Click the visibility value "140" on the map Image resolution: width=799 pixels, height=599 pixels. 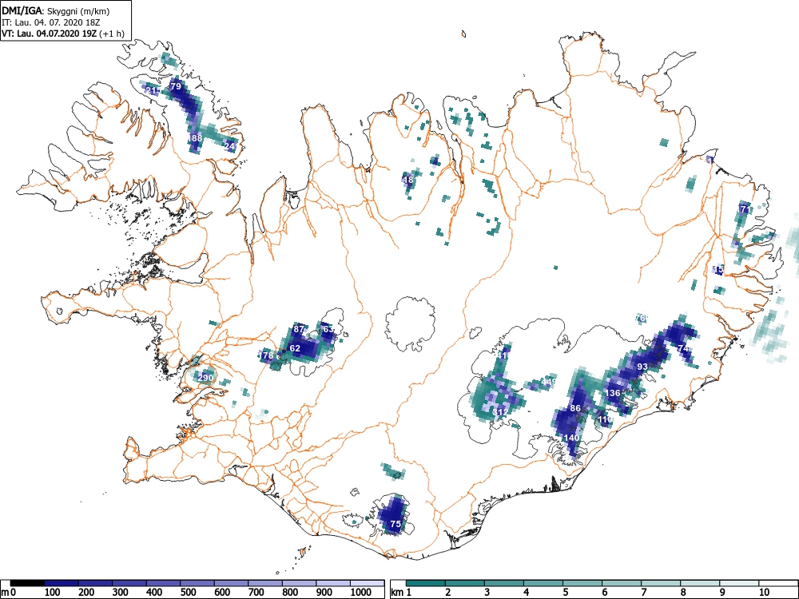coord(571,438)
